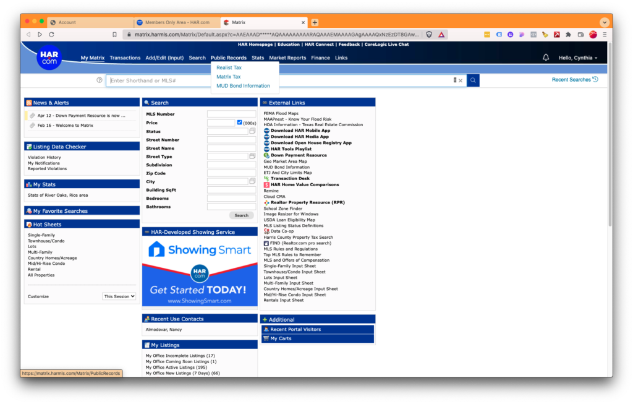Image resolution: width=633 pixels, height=404 pixels.
Task: Click the broom extension icon
Action: pos(545,35)
